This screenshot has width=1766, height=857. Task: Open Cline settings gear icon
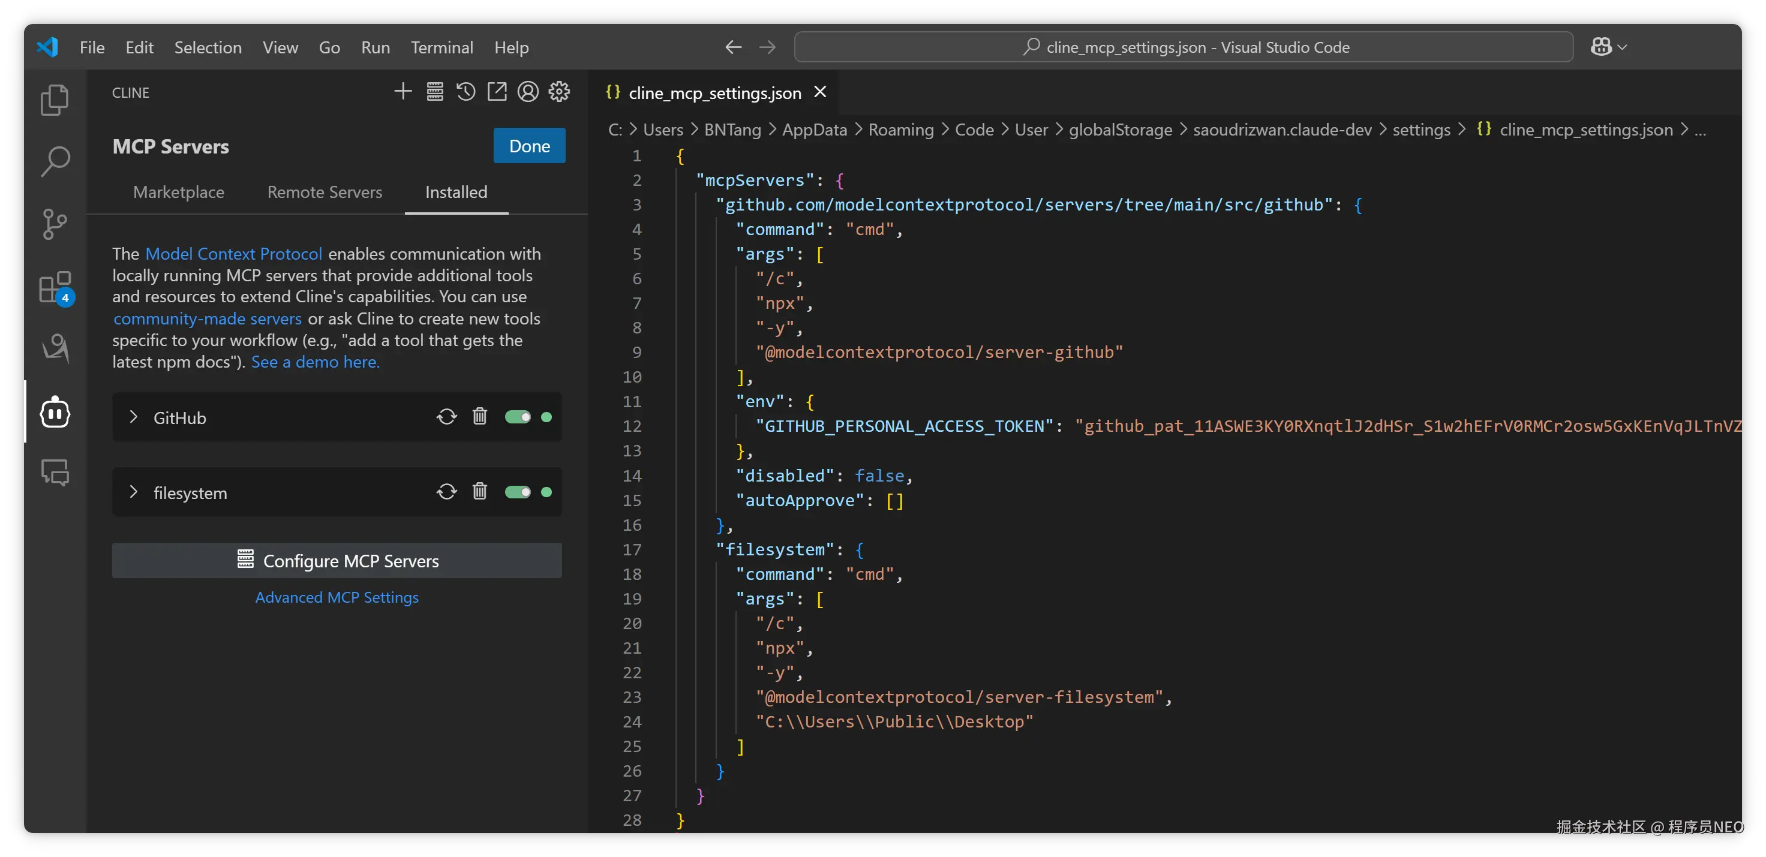(558, 92)
